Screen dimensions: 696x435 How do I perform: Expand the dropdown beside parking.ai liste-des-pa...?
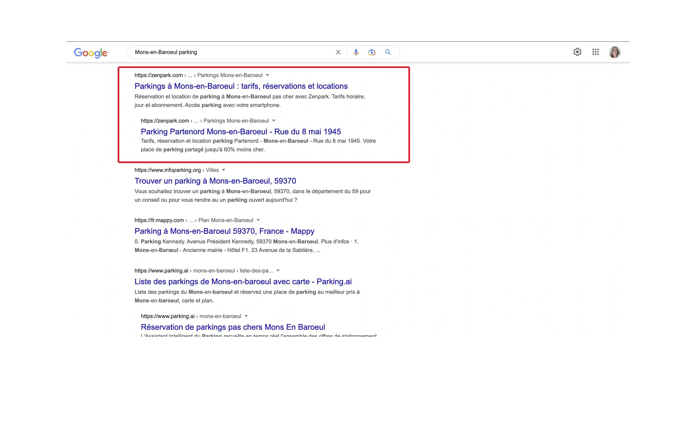click(278, 271)
